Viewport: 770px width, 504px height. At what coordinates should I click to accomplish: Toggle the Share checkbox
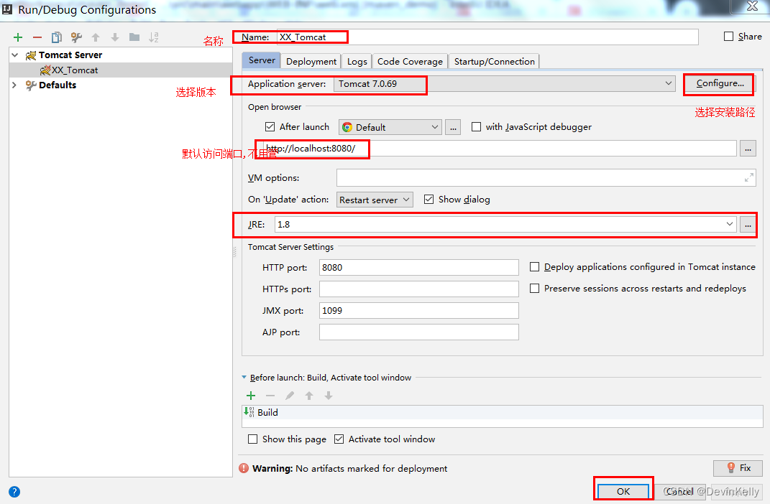(x=729, y=37)
